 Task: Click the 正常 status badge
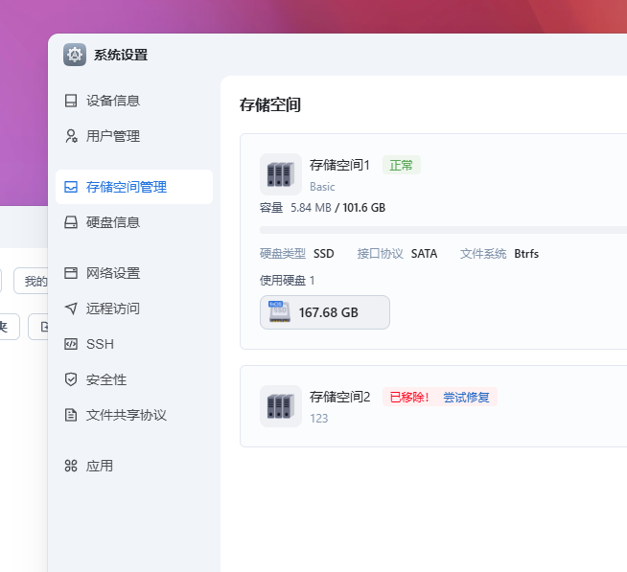[402, 165]
